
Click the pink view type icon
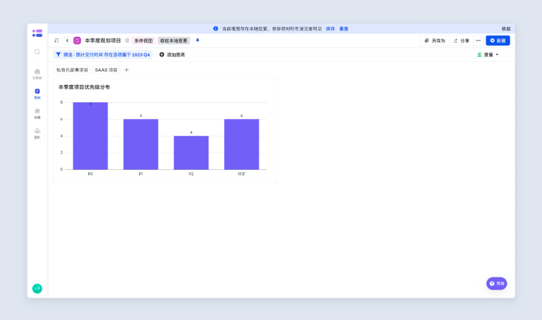pos(77,41)
